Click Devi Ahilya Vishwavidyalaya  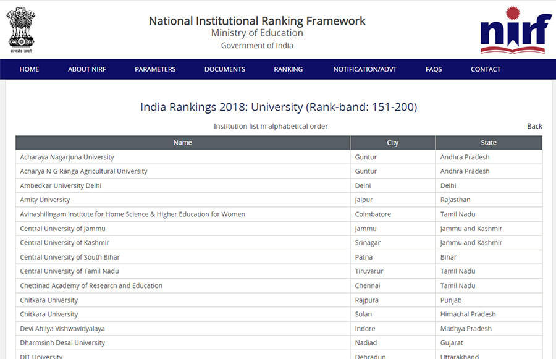62,329
